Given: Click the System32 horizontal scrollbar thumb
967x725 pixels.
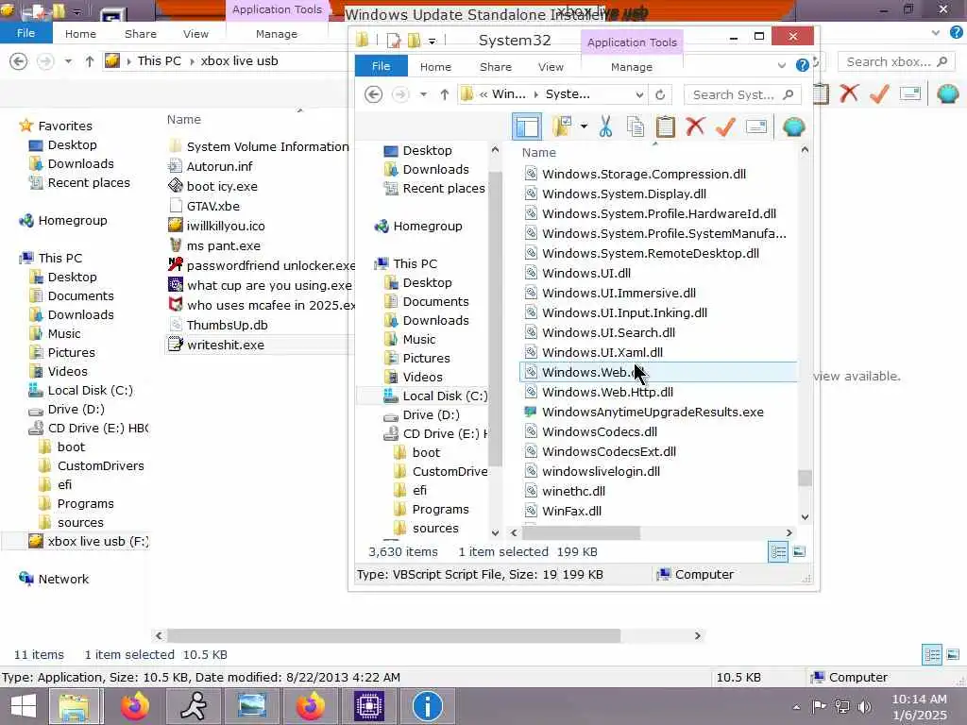Looking at the screenshot, I should 581,532.
